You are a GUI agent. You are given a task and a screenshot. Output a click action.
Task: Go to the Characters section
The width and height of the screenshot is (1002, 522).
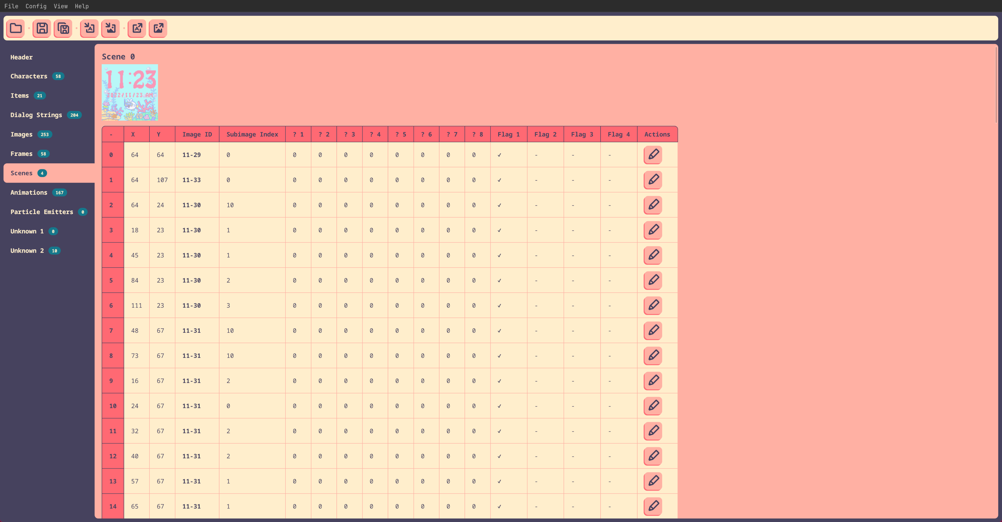point(49,76)
